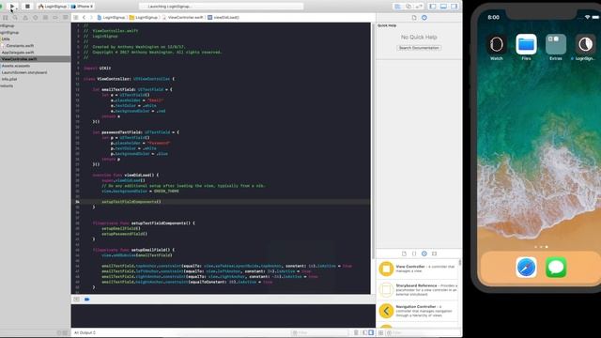Open LoginSign... app in the simulator
The height and width of the screenshot is (338, 601).
tap(585, 48)
